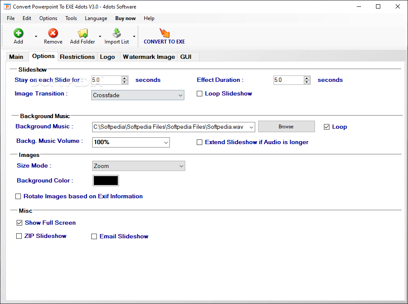Screen dimensions: 408x304
Task: Click the red Remove icon
Action: (x=53, y=33)
